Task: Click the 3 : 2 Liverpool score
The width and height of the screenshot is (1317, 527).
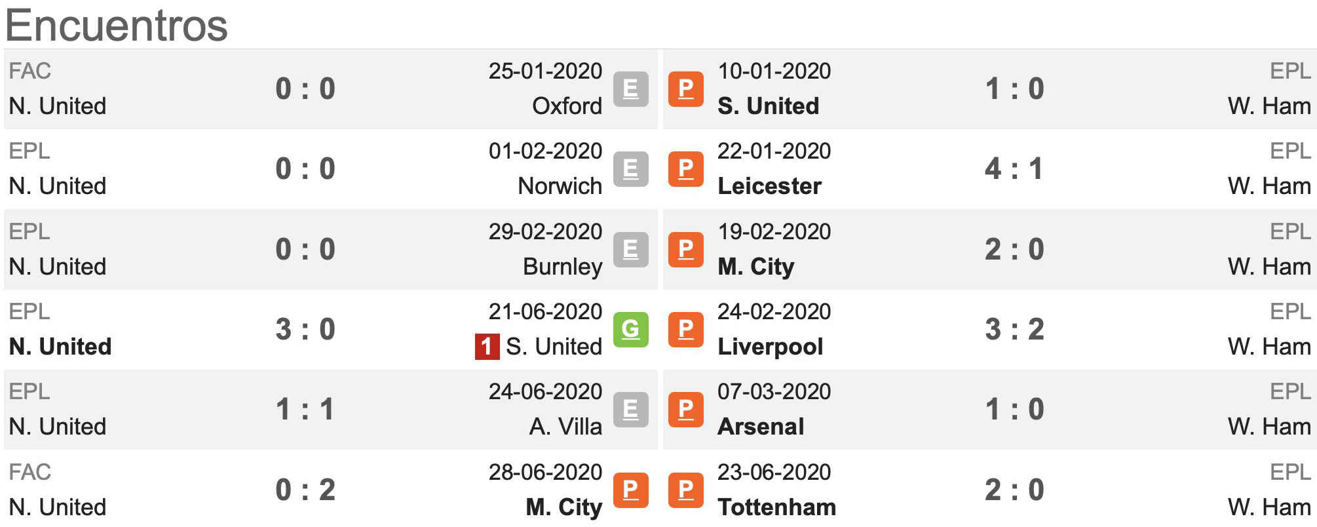Action: pos(1014,329)
